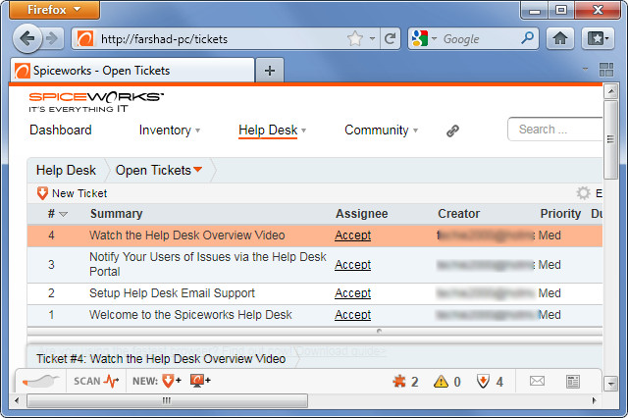Open the Firefox menu button
Screen dimensions: 628x418
(54, 10)
